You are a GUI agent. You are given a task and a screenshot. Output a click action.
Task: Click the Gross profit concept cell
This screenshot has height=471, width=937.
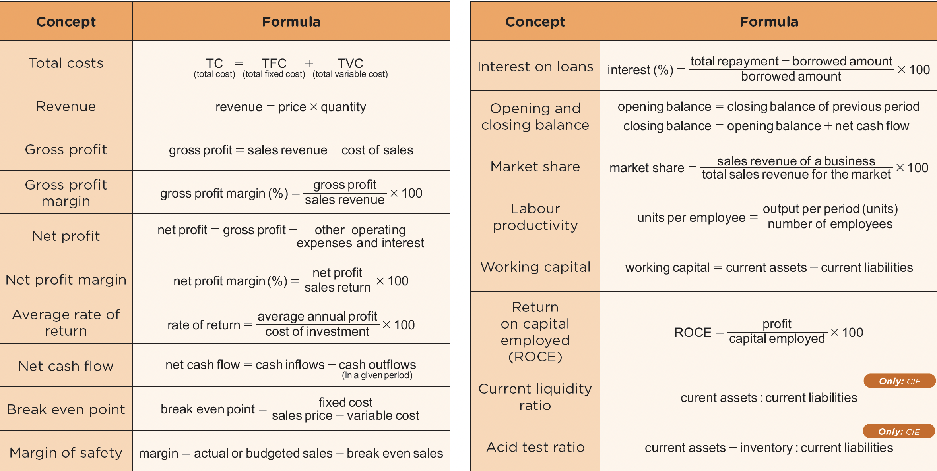click(x=66, y=150)
